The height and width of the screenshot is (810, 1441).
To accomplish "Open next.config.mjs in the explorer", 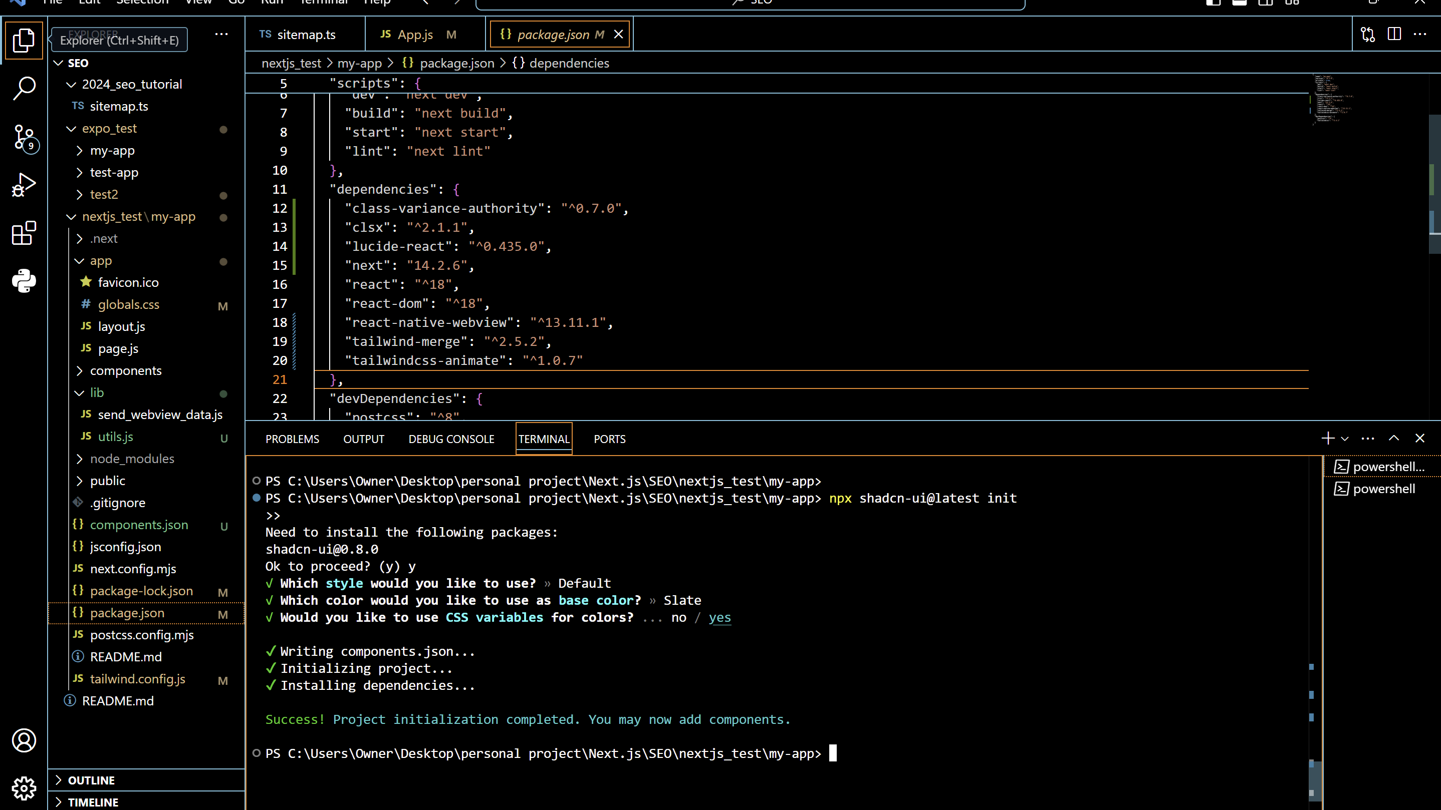I will pos(147,569).
